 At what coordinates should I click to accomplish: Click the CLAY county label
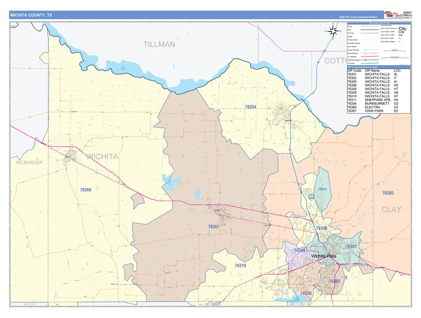click(391, 209)
